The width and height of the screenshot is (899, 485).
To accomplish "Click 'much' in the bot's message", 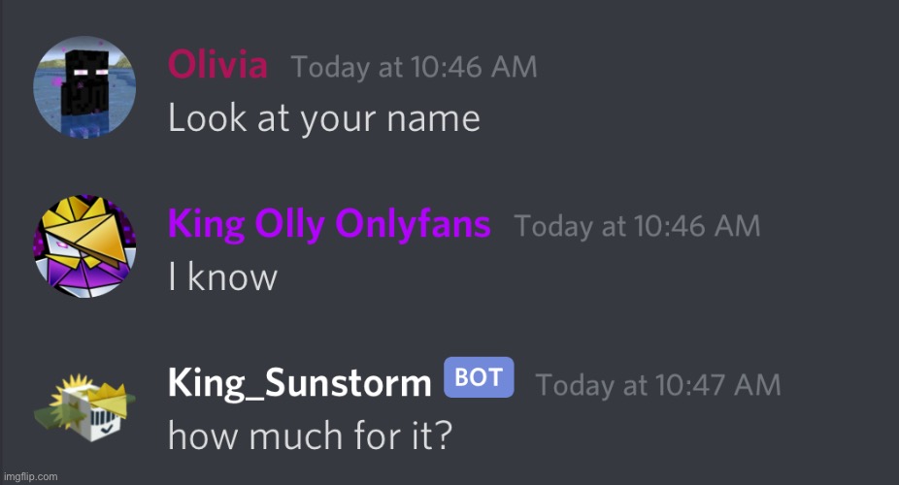I will (296, 436).
